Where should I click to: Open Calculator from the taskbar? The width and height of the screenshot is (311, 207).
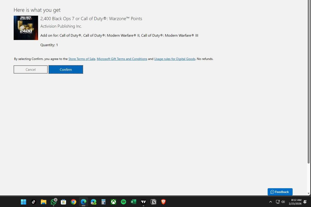pos(103,202)
